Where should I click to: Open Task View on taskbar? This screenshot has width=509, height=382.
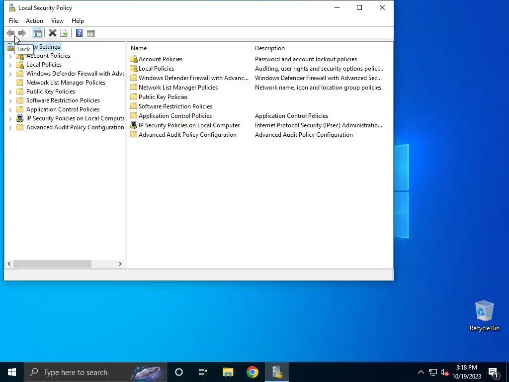203,372
